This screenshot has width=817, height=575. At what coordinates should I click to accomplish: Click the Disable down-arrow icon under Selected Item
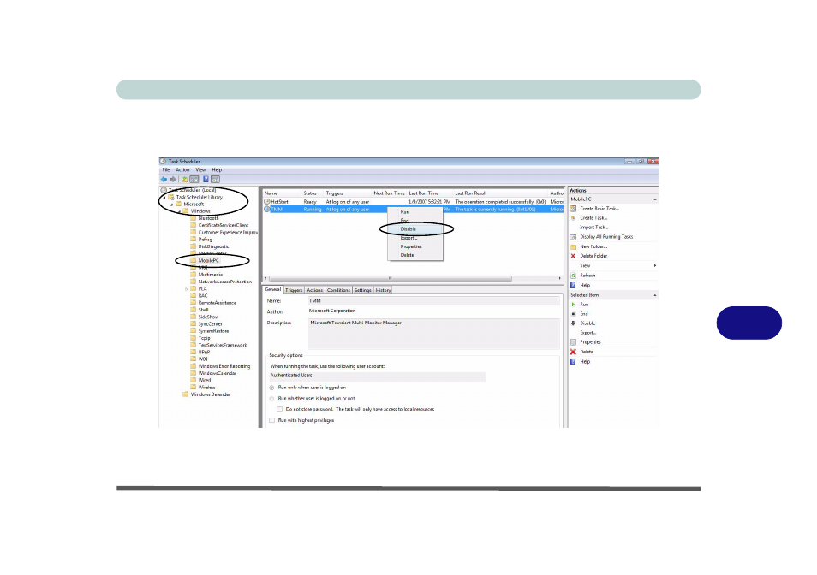coord(573,323)
